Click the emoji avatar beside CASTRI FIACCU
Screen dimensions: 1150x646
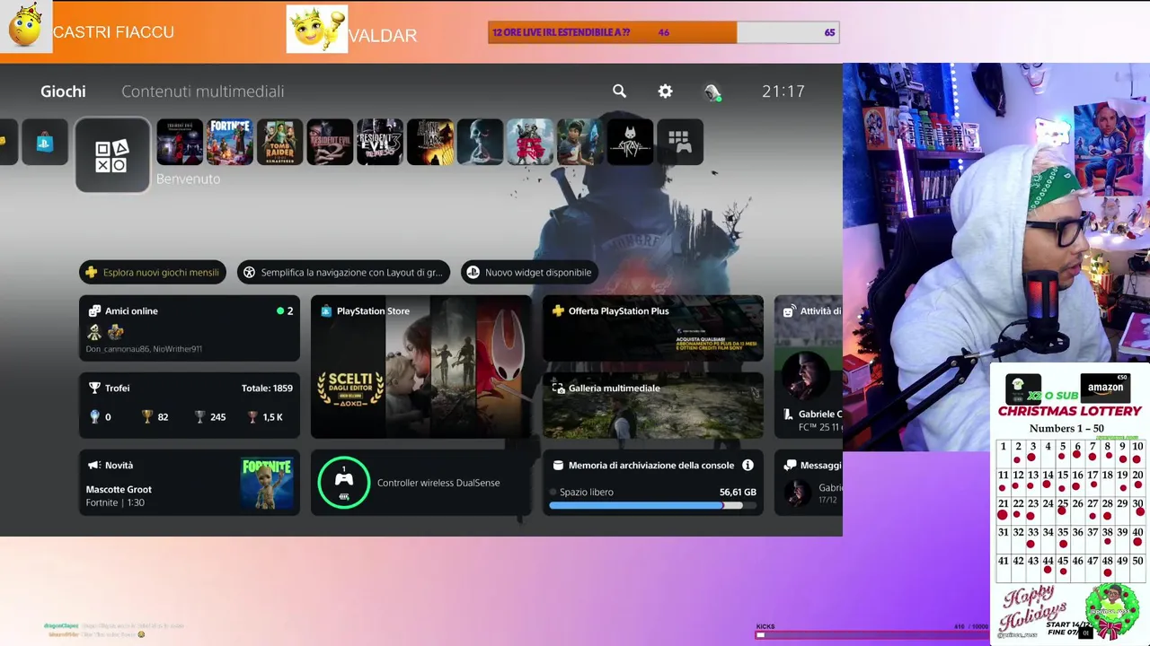[x=26, y=26]
